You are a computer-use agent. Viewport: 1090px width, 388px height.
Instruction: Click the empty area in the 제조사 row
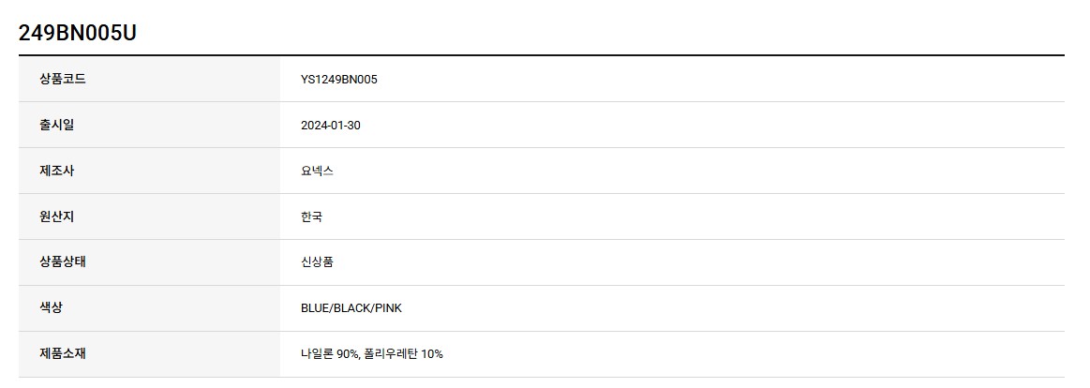[x=698, y=172]
